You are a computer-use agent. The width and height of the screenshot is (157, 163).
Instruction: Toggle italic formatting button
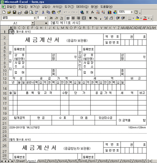click(x=56, y=18)
